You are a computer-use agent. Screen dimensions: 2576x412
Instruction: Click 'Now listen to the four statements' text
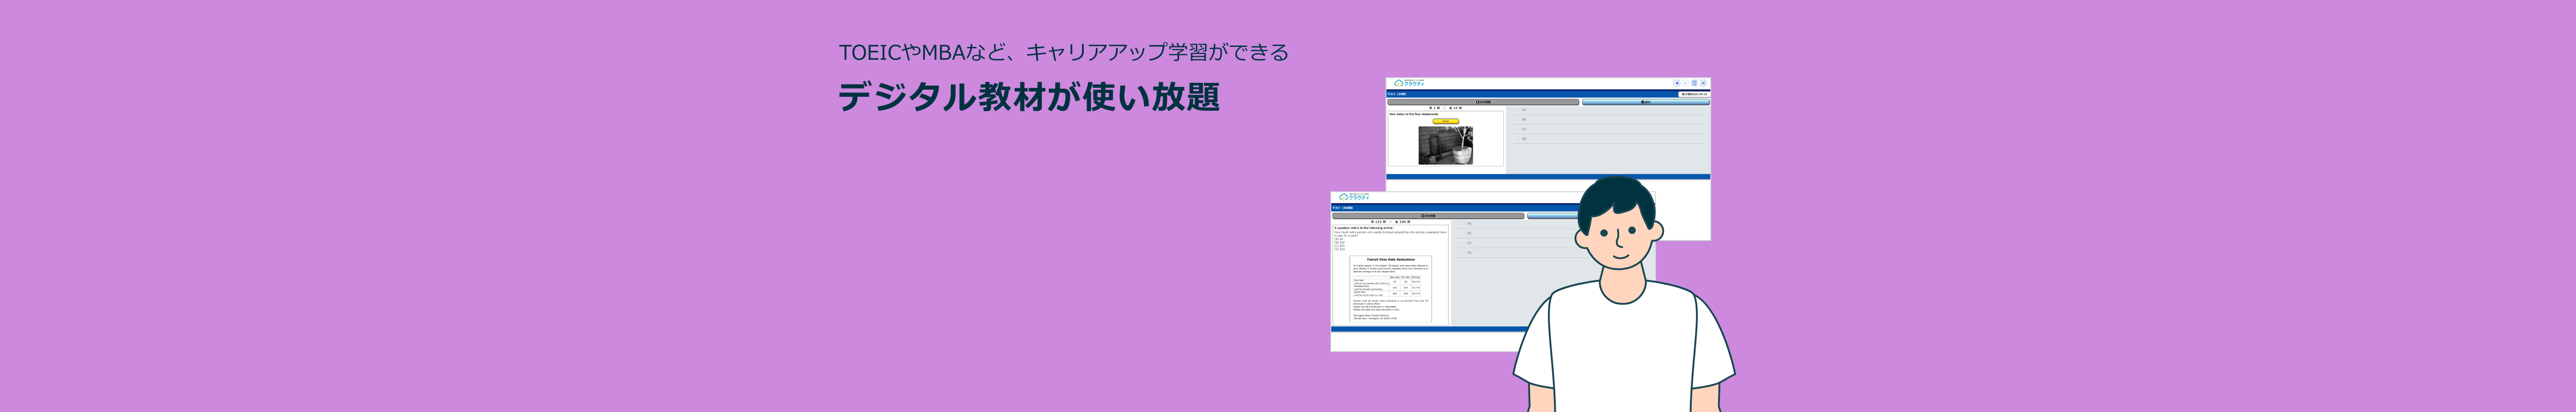coord(1414,114)
